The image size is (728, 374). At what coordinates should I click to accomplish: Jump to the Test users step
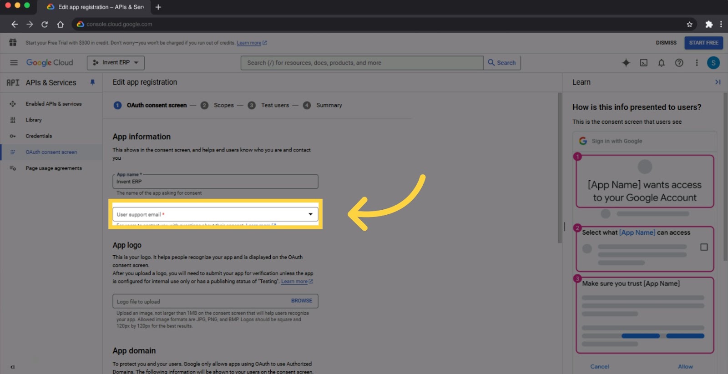(268, 105)
